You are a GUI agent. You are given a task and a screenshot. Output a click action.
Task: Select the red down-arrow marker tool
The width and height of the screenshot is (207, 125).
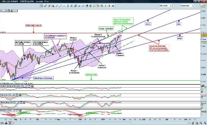(109, 6)
